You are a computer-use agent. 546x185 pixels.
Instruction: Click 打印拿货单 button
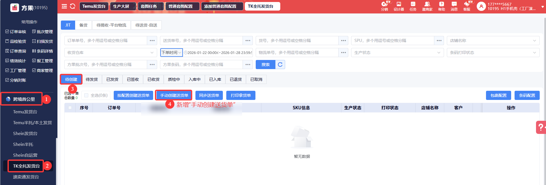[241, 95]
